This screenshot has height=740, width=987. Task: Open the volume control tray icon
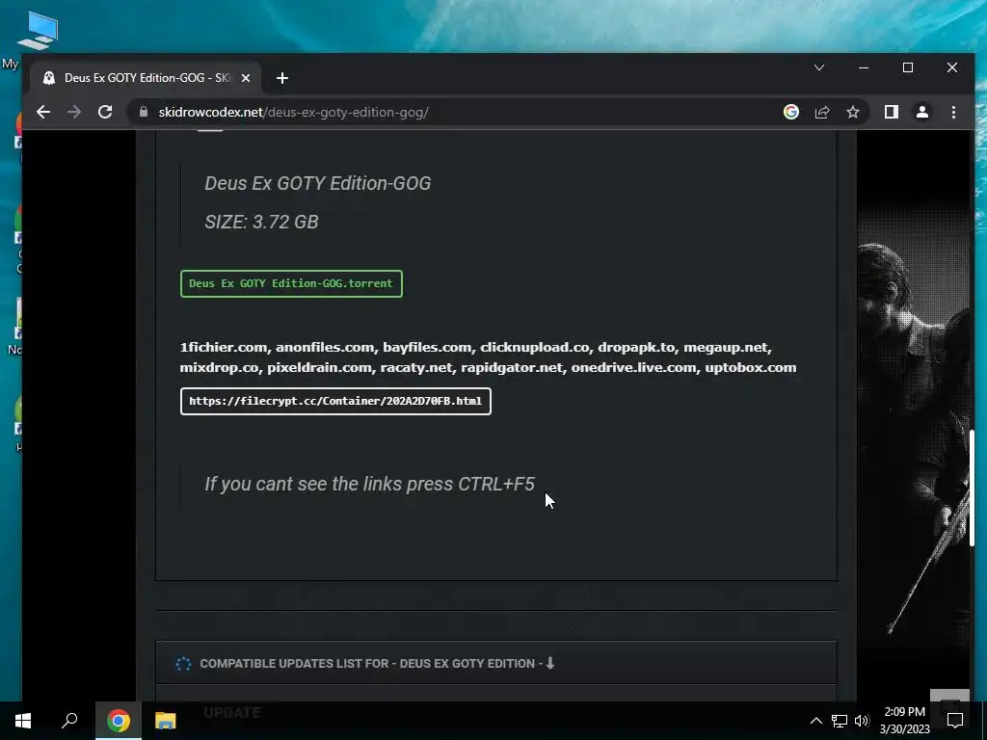pyautogui.click(x=862, y=721)
